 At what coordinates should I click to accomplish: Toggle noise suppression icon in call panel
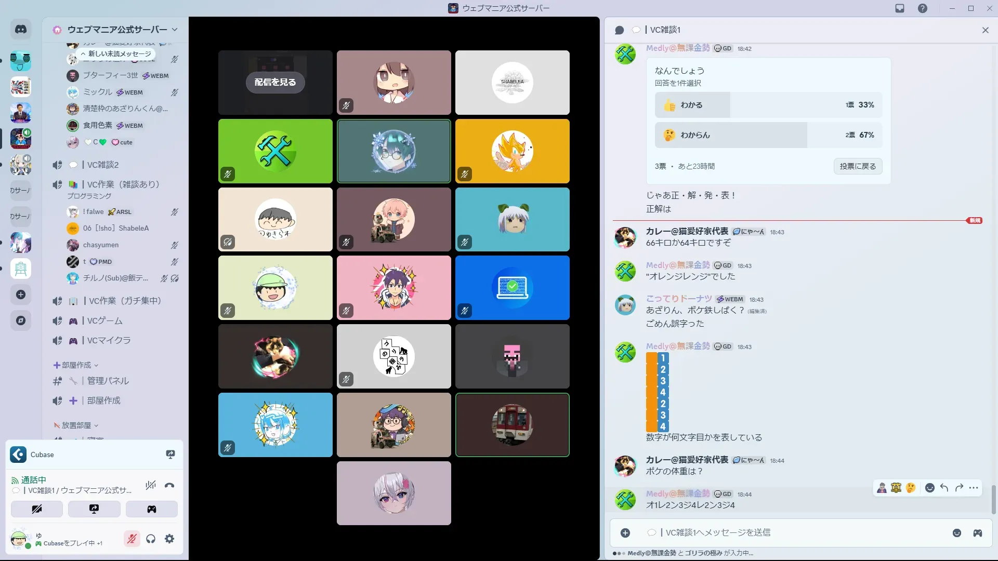click(151, 485)
